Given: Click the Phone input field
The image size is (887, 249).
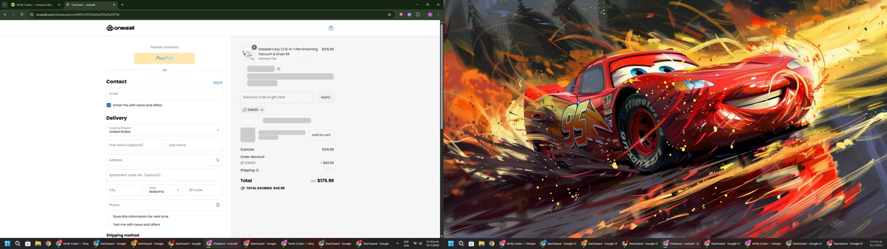Looking at the screenshot, I should [x=164, y=205].
